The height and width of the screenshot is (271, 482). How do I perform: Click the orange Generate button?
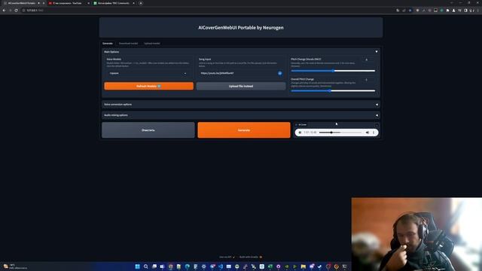pyautogui.click(x=244, y=130)
